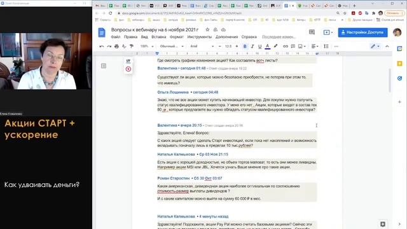Toggle italic formatting
407x229 pixels.
tap(252, 46)
